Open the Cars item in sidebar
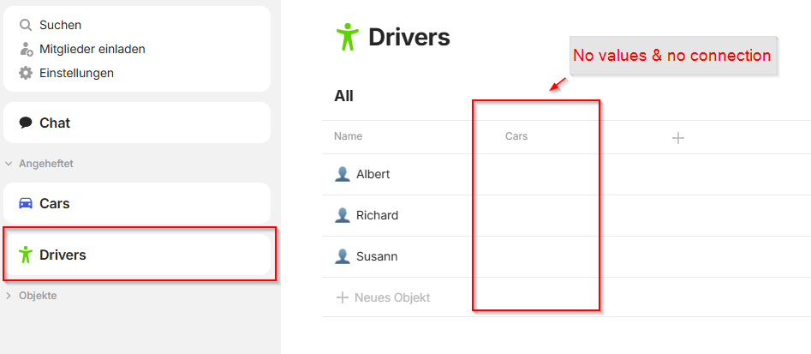811x354 pixels. pos(136,203)
